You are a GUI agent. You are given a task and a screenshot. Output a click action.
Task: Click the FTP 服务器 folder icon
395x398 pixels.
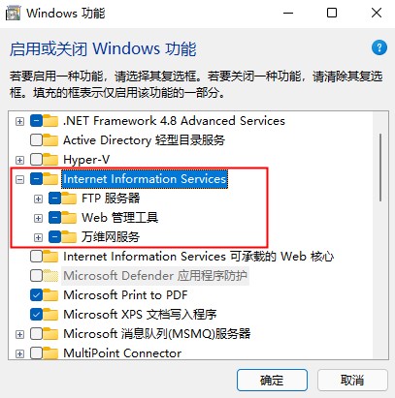click(69, 198)
